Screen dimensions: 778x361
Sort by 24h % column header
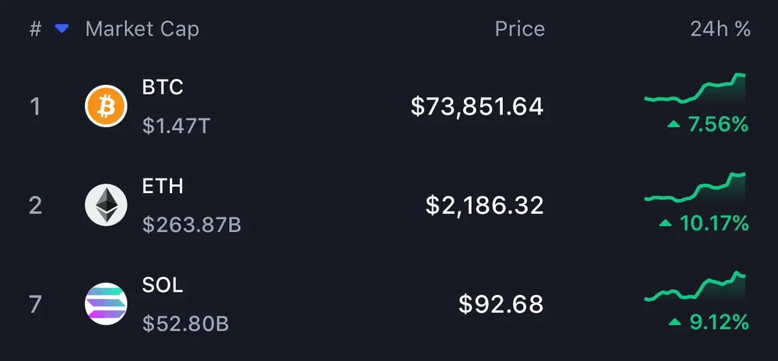[720, 29]
